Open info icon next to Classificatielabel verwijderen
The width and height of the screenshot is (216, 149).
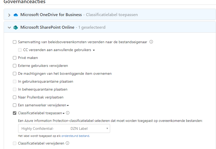pyautogui.click(x=67, y=143)
